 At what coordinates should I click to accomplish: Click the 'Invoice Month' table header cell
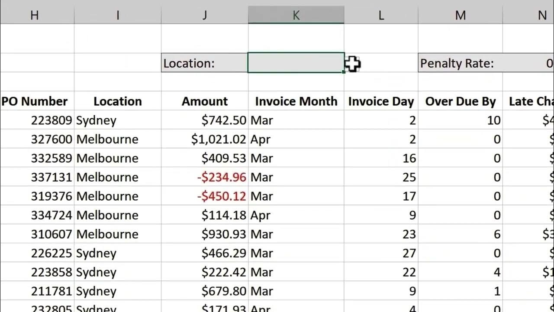[296, 101]
